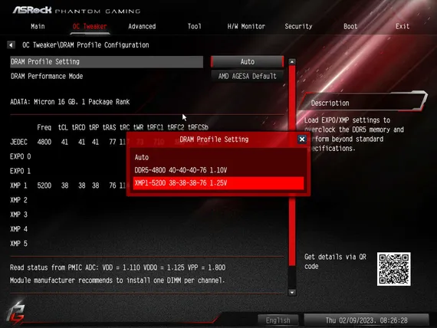Select the DRAM Profile Setting row
Image resolution: width=437 pixels, height=328 pixels.
point(107,61)
